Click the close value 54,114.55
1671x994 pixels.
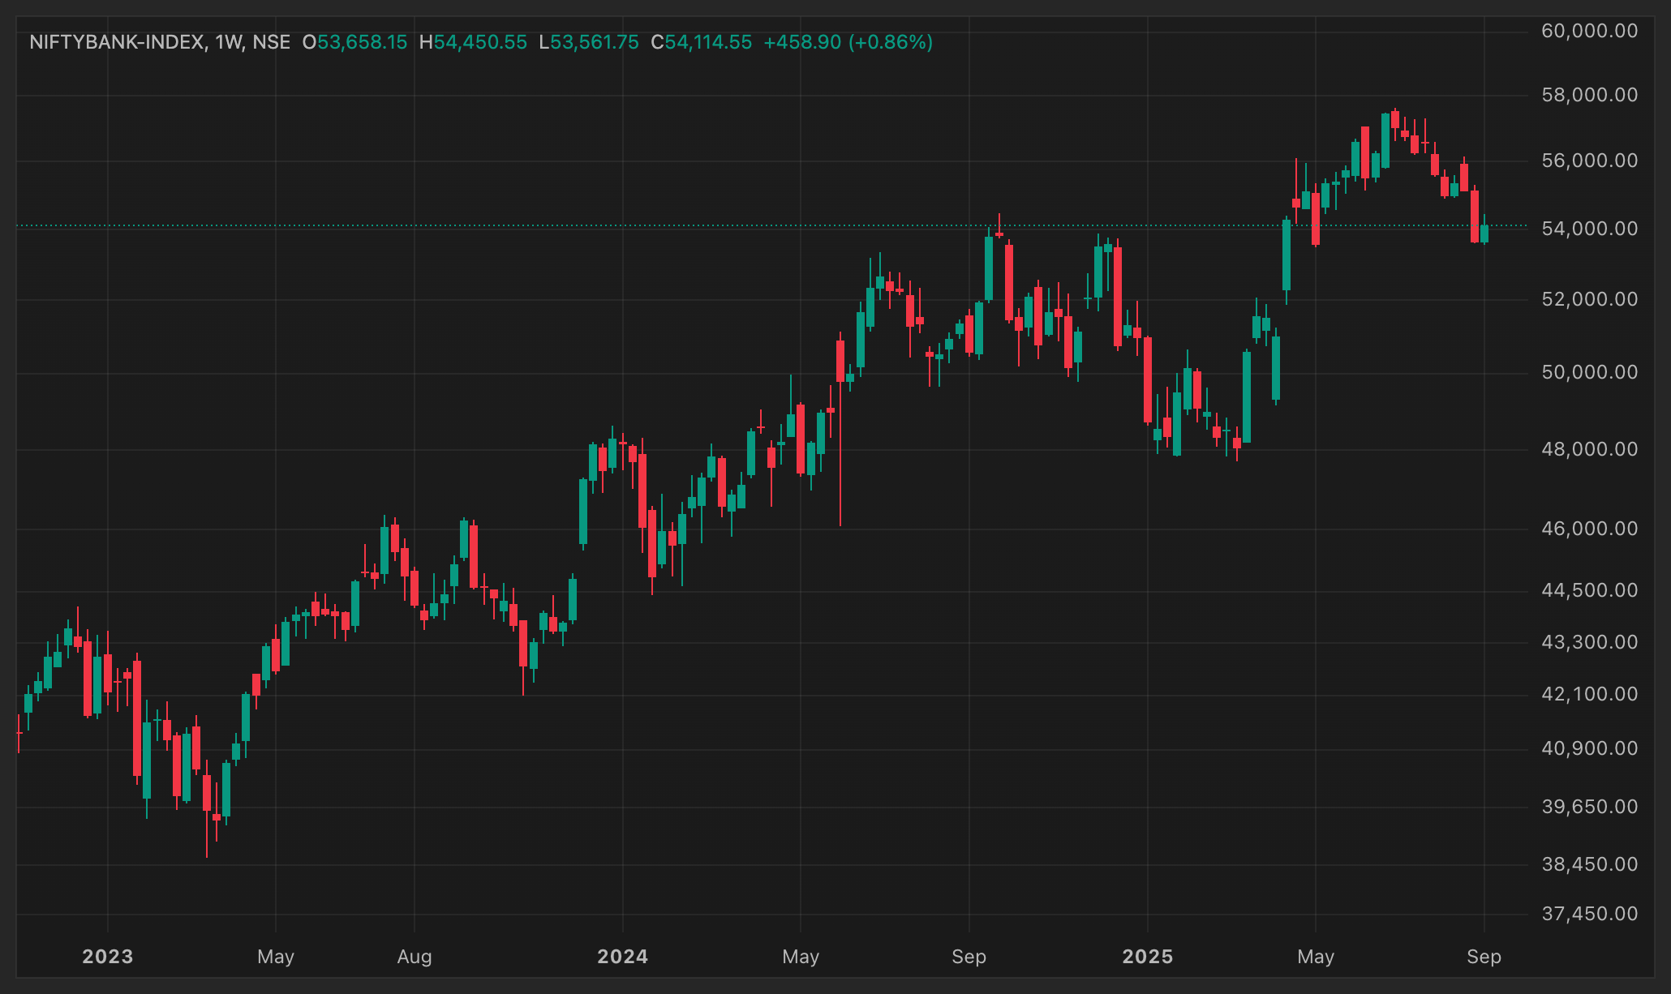click(x=708, y=42)
